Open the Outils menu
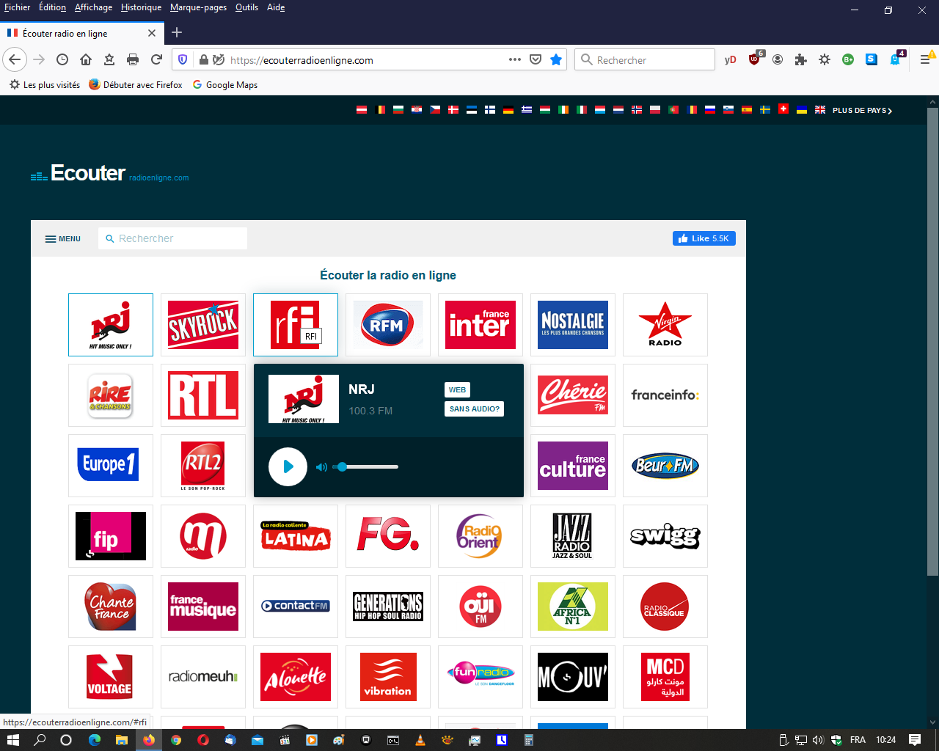 pyautogui.click(x=246, y=7)
